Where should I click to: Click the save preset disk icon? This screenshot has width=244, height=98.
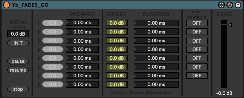[x=238, y=5]
